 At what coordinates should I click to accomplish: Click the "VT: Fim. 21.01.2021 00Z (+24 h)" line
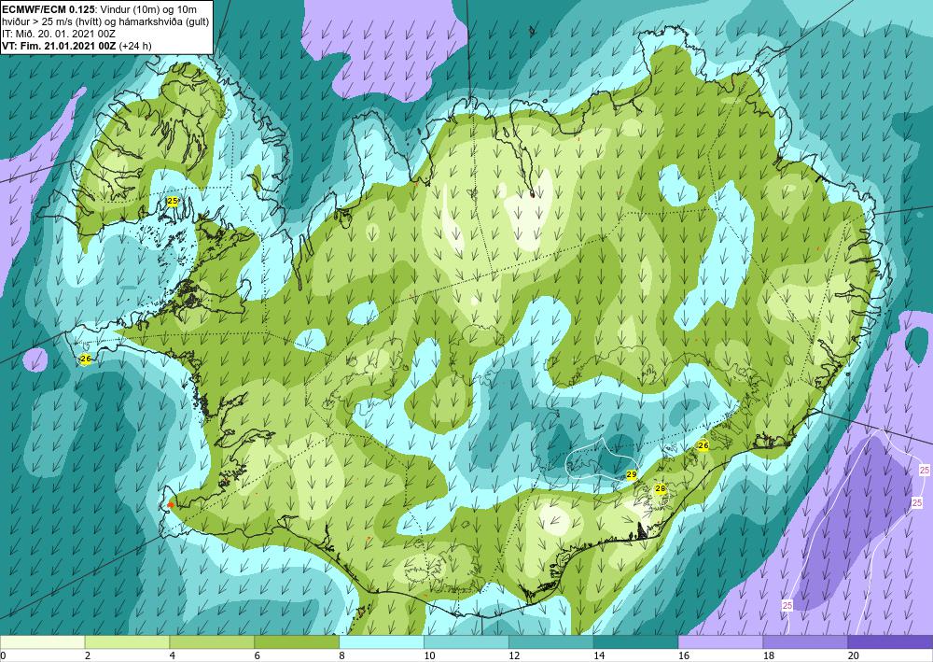(x=77, y=46)
